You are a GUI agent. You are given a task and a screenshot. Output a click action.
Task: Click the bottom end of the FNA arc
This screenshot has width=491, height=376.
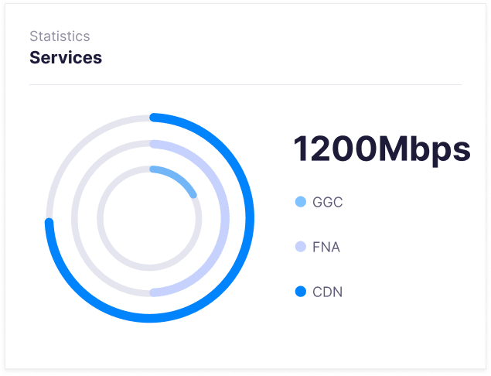pos(154,292)
